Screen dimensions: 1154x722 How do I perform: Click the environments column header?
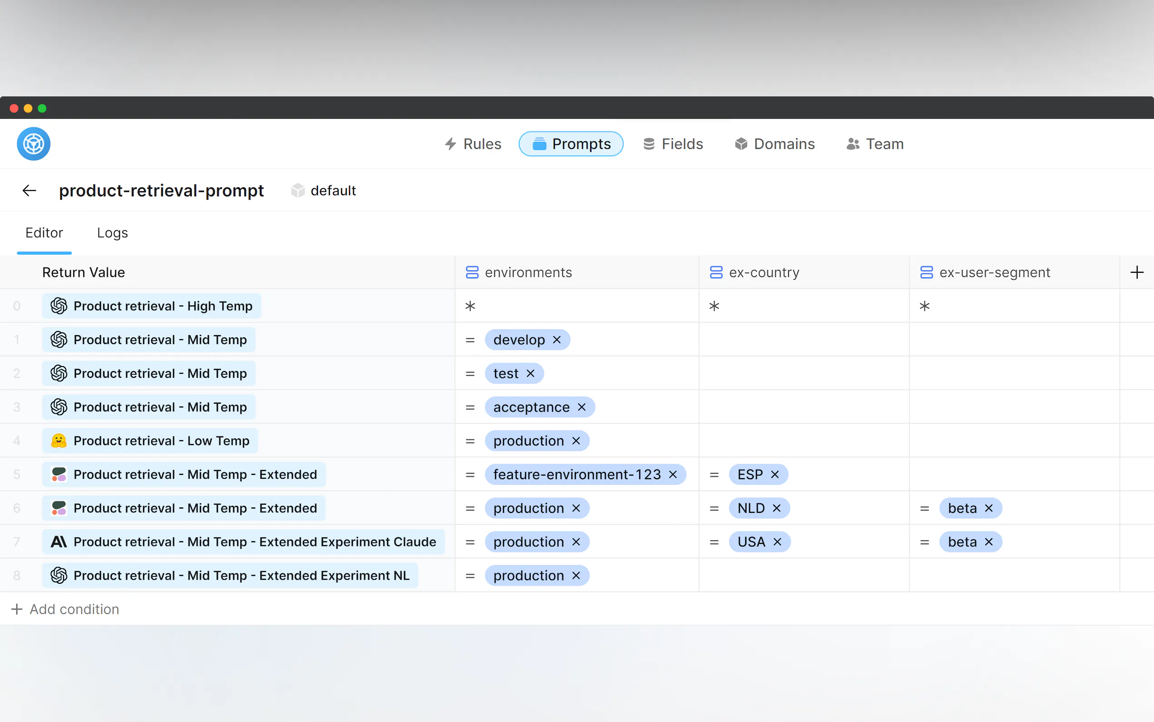tap(527, 272)
